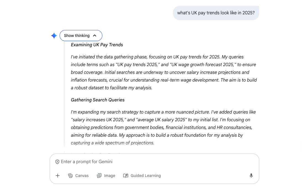Click the 'Gathering Search Queries' heading
Screen dimensions: 302x188
pos(98,100)
